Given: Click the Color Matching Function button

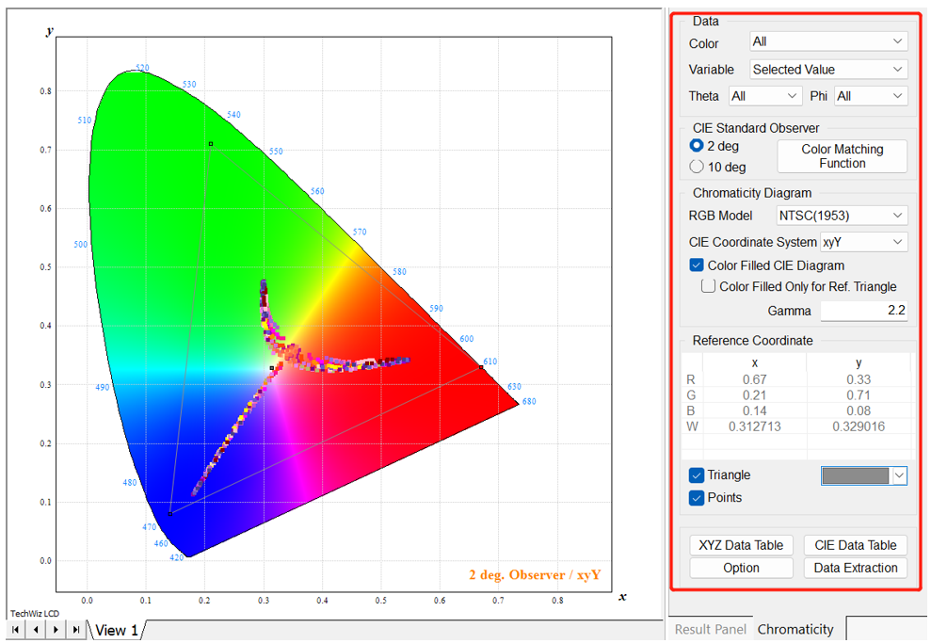Looking at the screenshot, I should 842,156.
